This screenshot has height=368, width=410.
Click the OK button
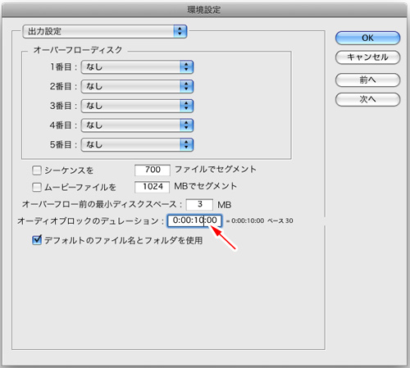click(x=367, y=38)
